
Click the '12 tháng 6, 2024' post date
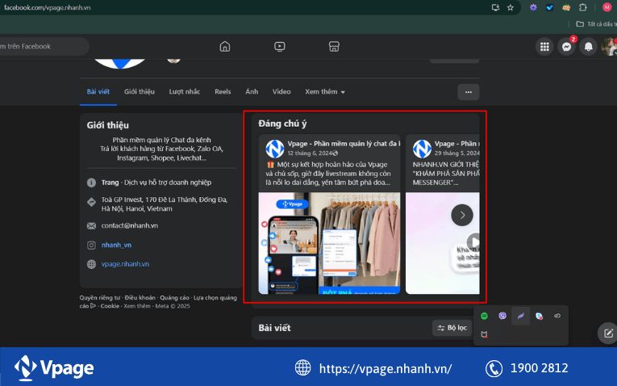point(310,153)
